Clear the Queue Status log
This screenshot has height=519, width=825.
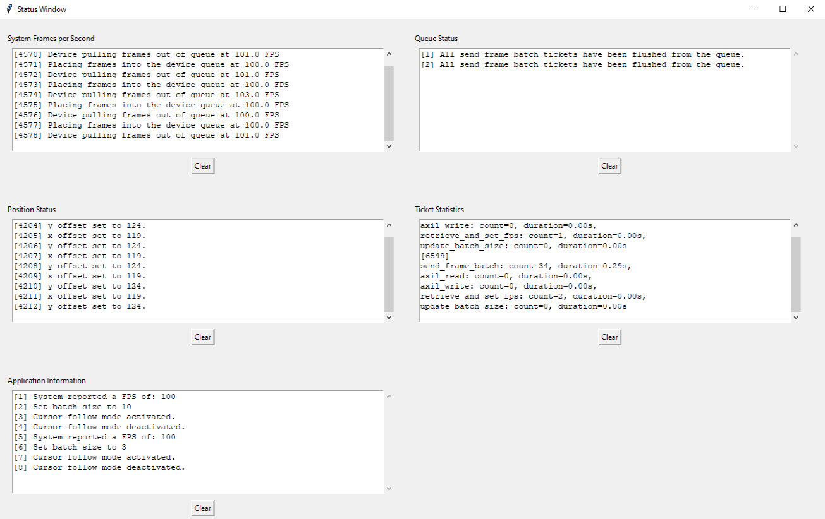609,165
